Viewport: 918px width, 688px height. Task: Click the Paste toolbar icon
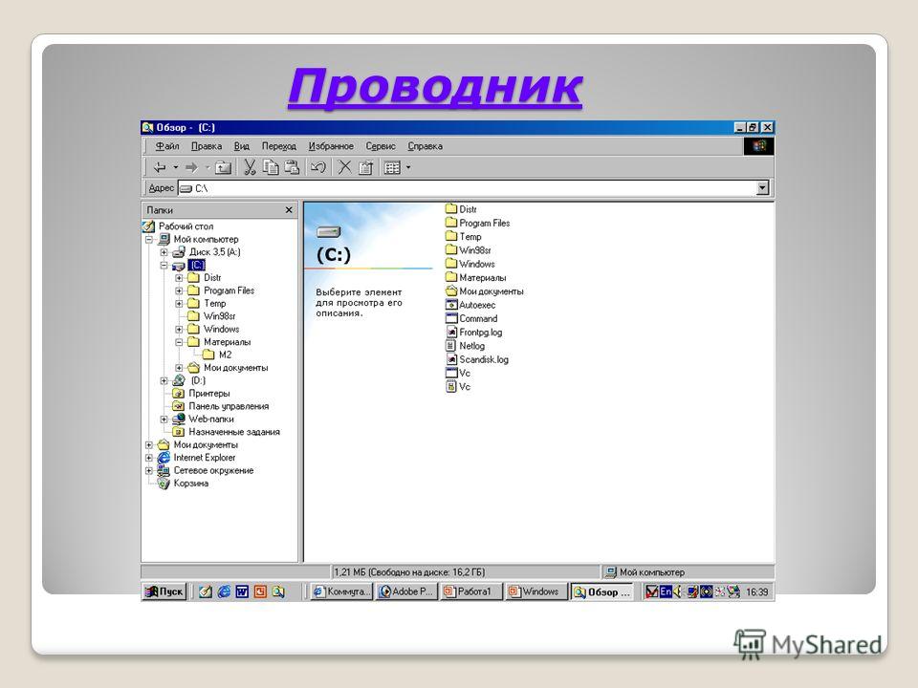pos(292,168)
